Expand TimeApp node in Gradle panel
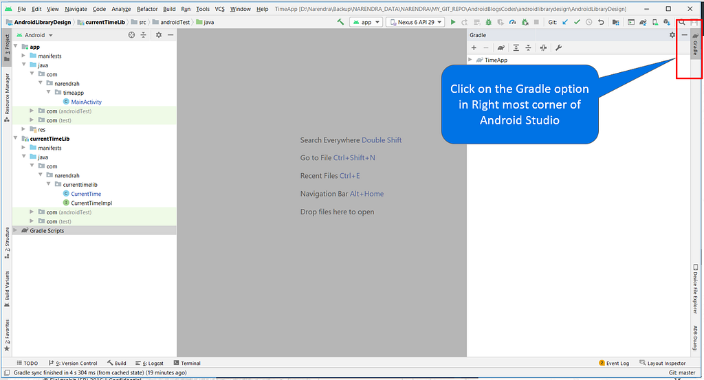 tap(470, 60)
